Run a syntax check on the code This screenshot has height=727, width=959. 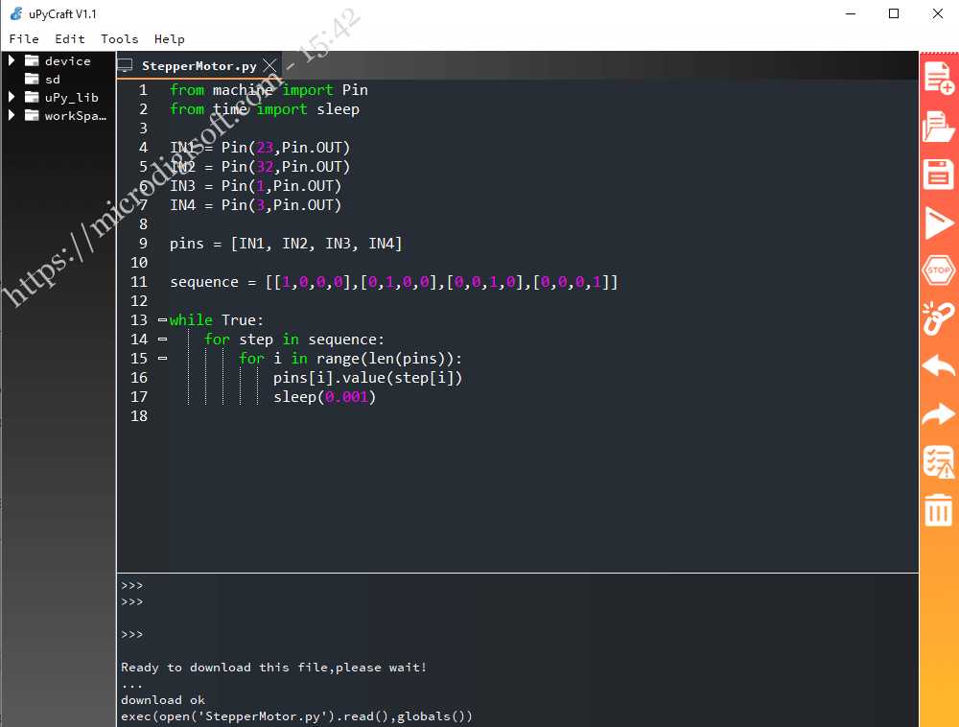point(939,461)
